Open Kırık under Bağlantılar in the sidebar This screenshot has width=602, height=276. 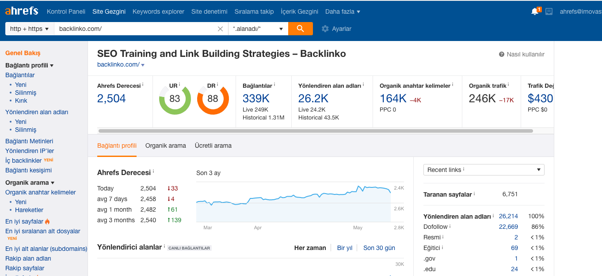pos(21,101)
